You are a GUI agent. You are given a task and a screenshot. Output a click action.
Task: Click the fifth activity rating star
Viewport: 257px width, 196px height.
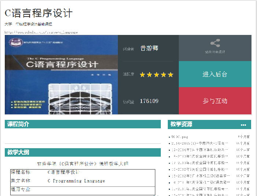(x=170, y=75)
